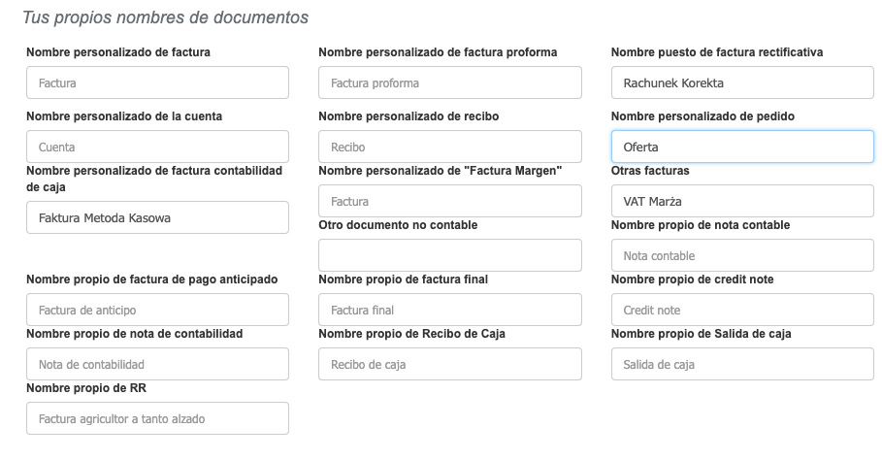
Task: Click the empty 'Otro documento no contable' field
Action: 449,255
